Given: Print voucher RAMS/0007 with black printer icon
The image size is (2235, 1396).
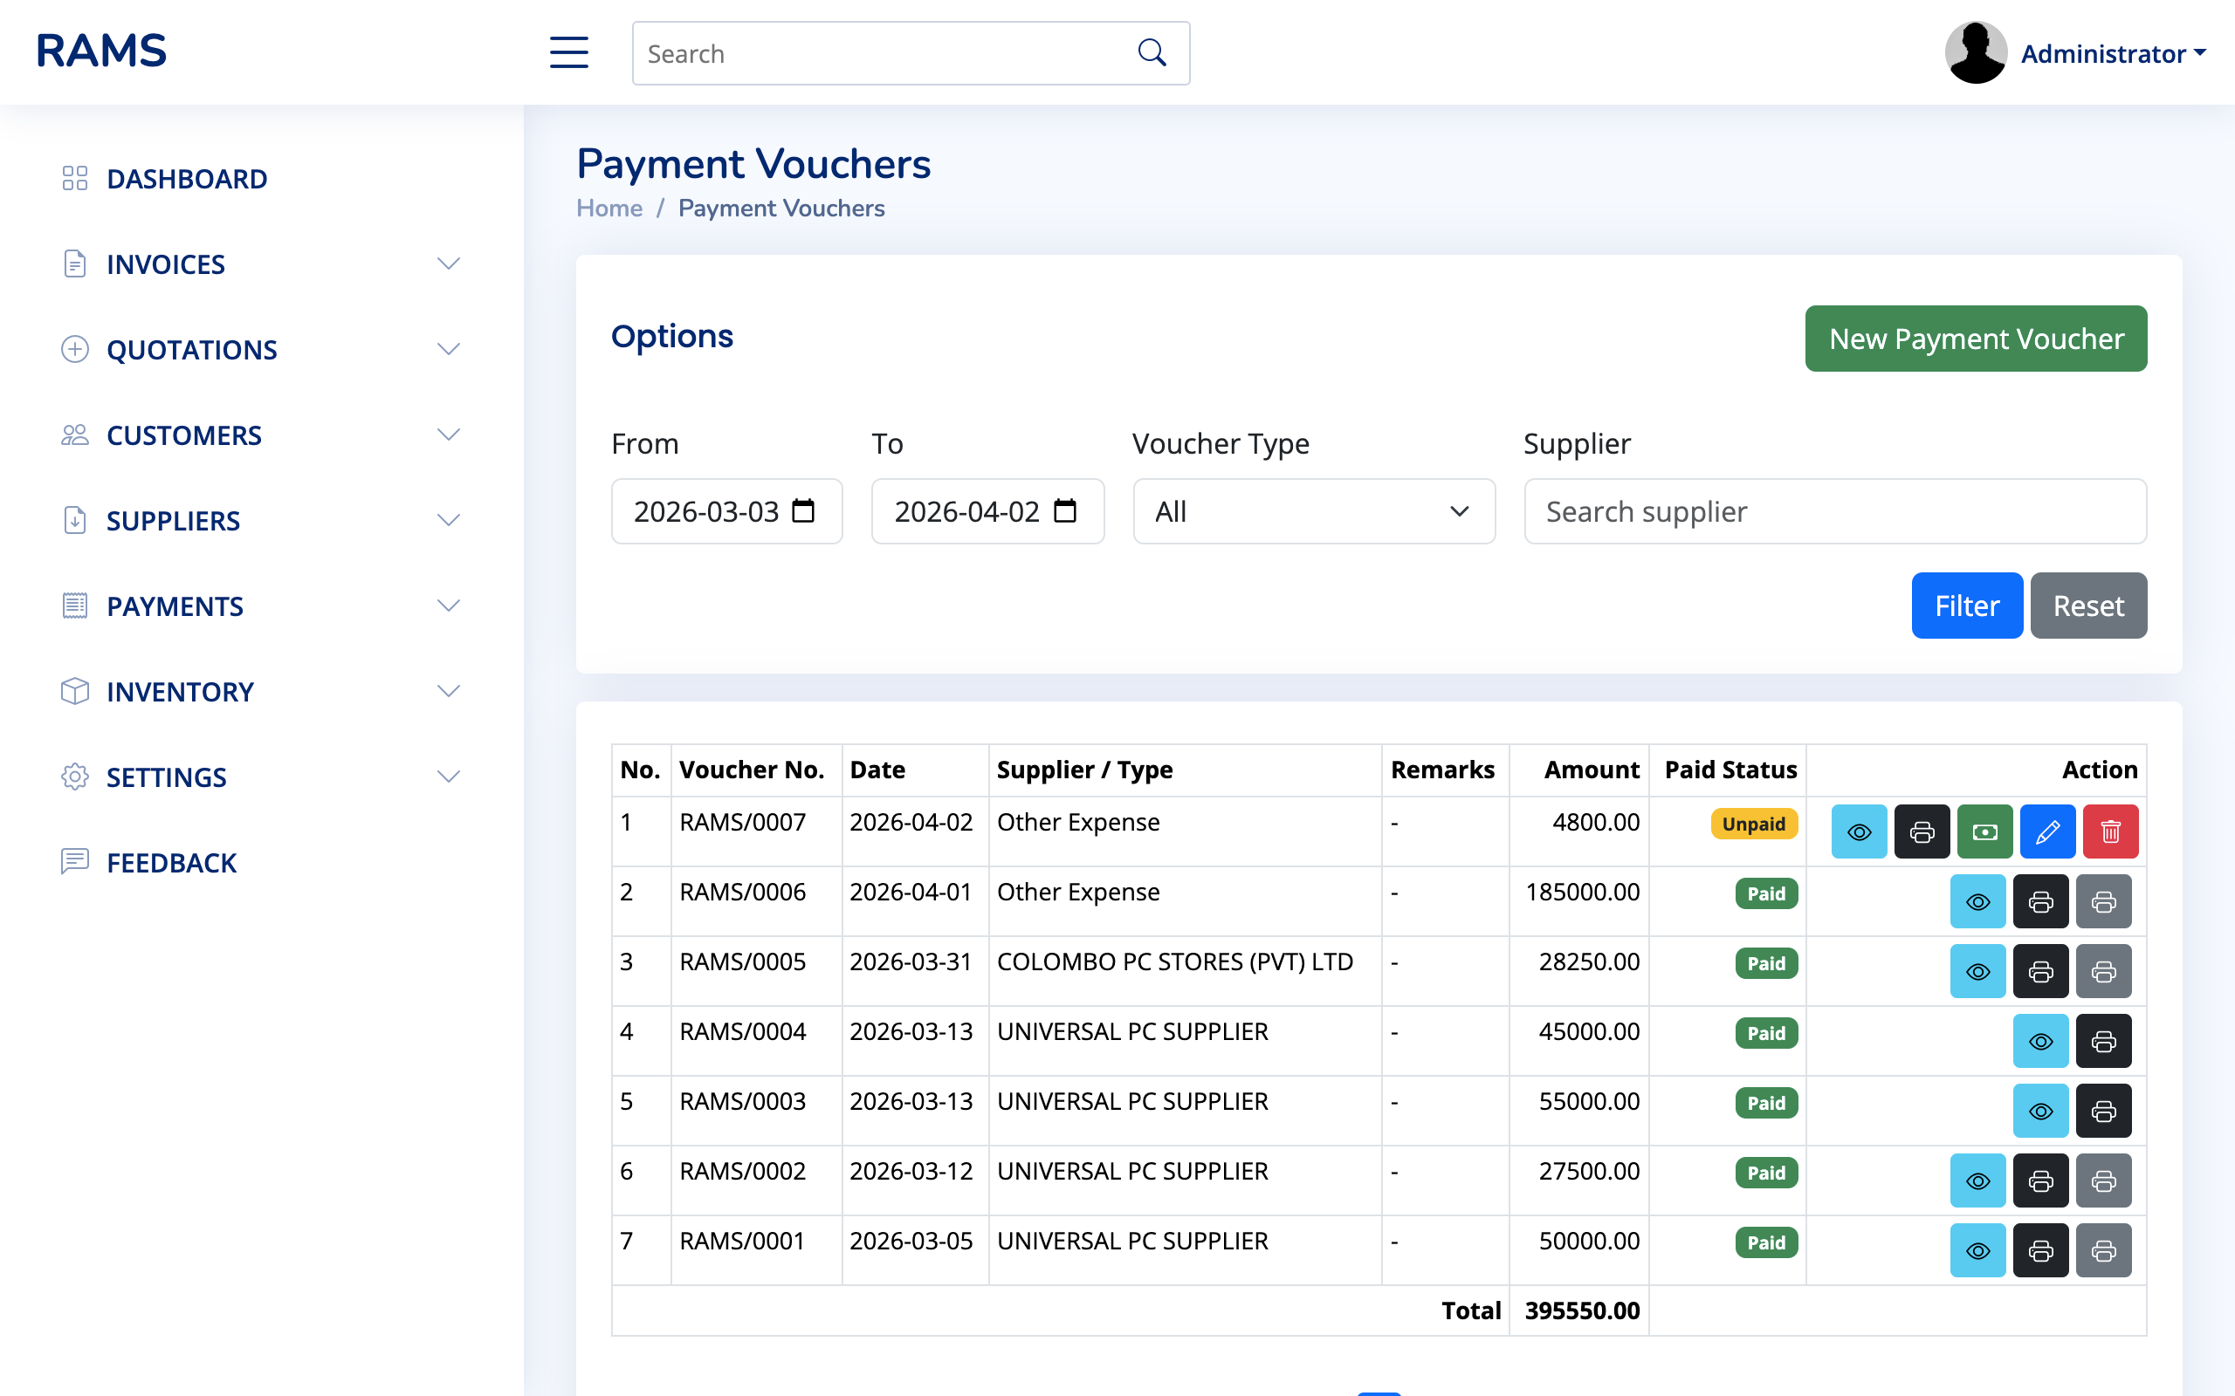Looking at the screenshot, I should coord(1921,831).
